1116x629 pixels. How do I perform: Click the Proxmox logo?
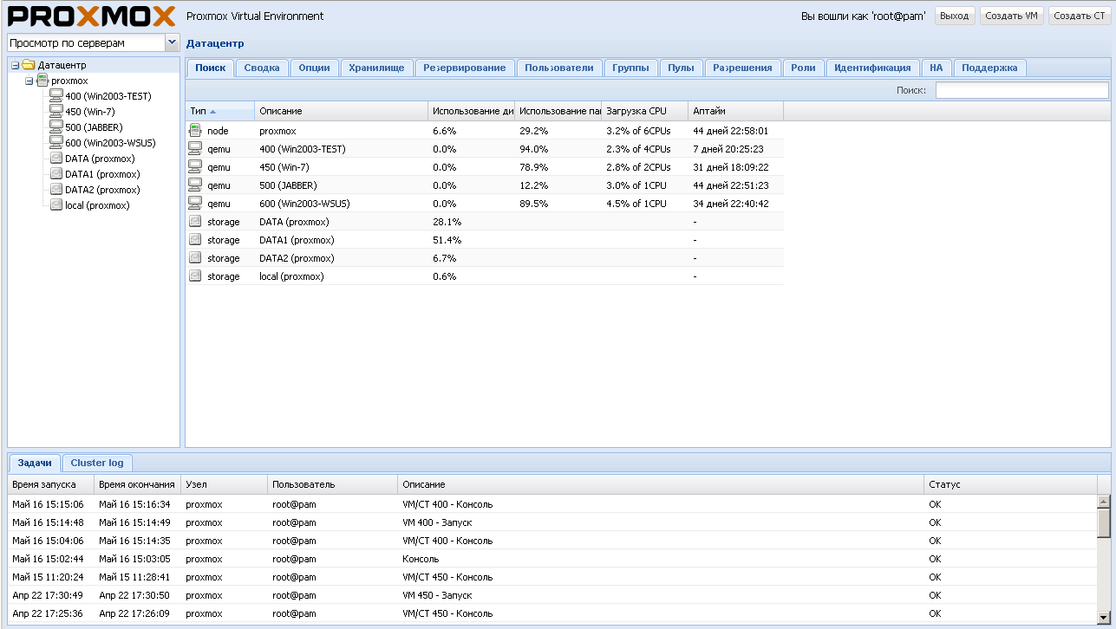(91, 16)
